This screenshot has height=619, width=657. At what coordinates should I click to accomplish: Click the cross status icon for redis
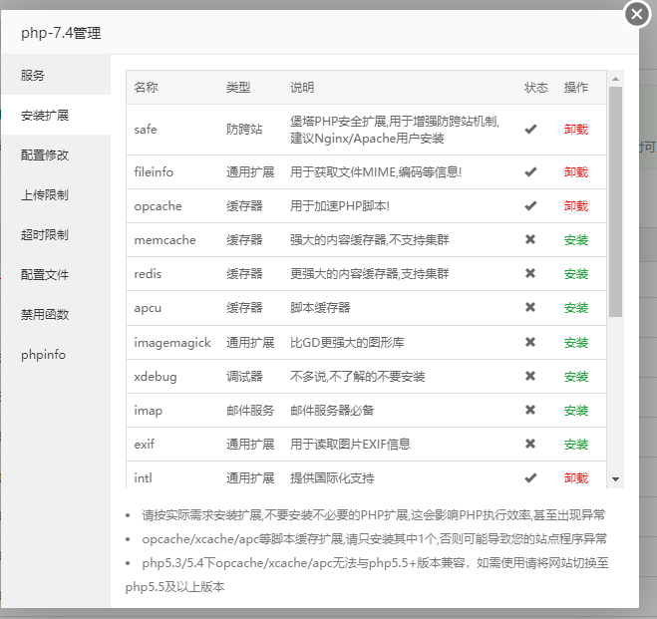(x=530, y=273)
